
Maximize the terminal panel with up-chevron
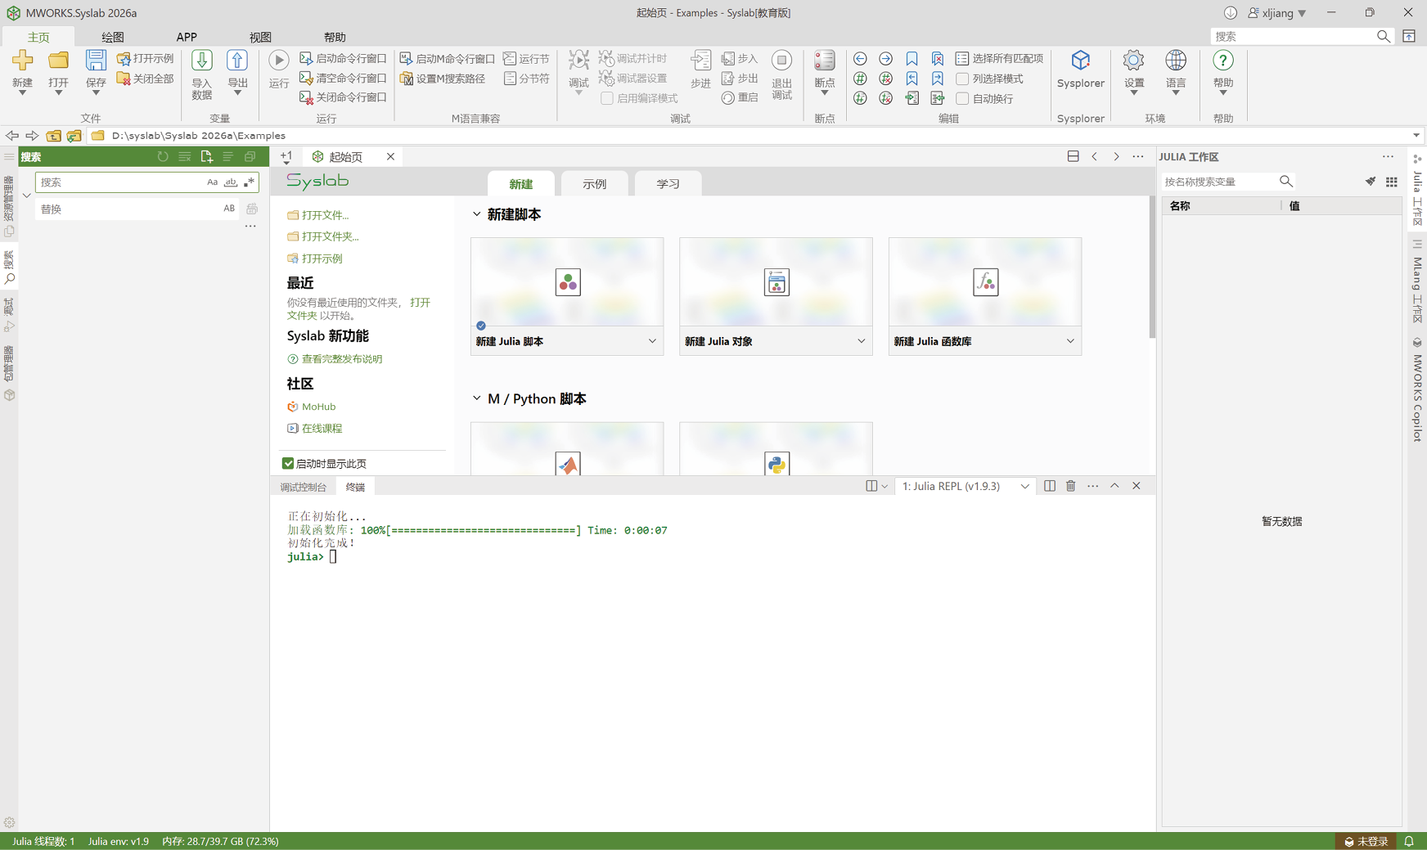[x=1114, y=486]
